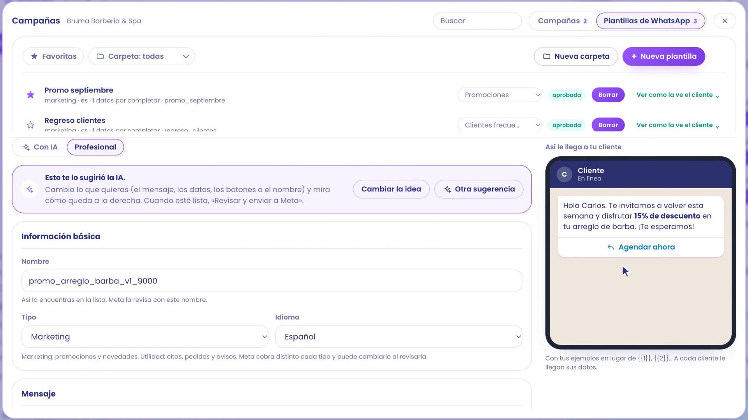Click the plus icon in Nueva plantilla
748x420 pixels.
click(x=634, y=56)
